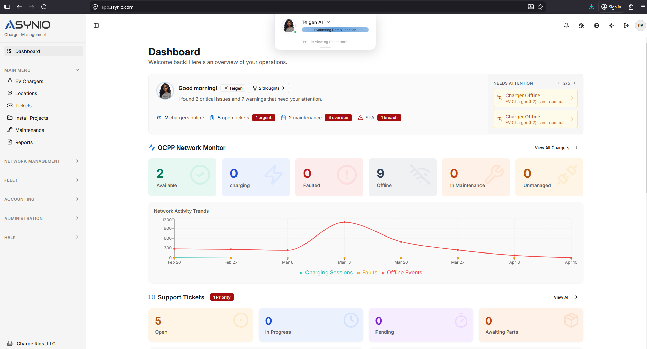Click browser back arrow
This screenshot has height=349, width=647.
[x=19, y=7]
